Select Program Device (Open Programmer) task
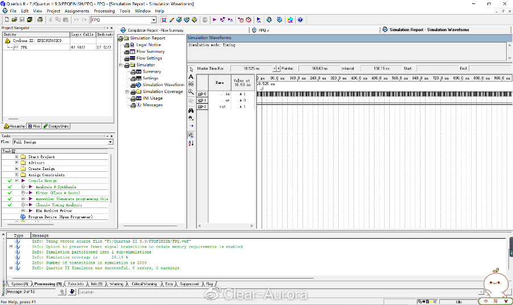513x305 pixels. coord(60,217)
